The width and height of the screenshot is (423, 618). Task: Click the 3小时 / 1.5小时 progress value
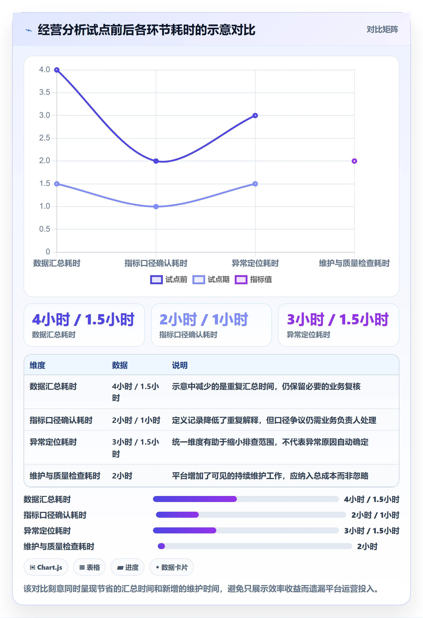tap(372, 531)
